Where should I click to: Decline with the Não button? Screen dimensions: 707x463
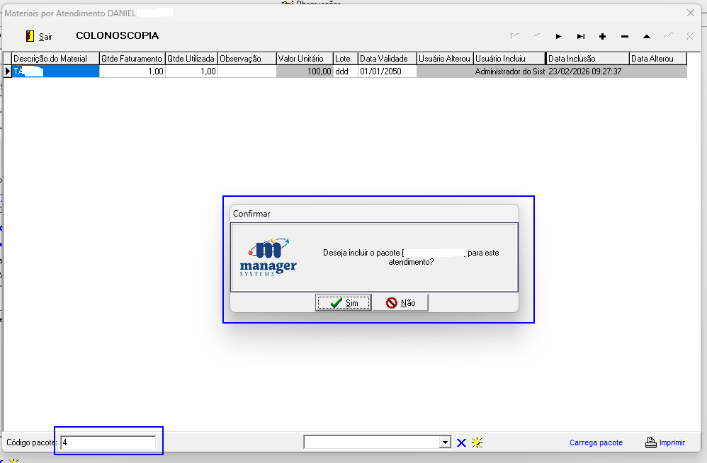point(400,303)
